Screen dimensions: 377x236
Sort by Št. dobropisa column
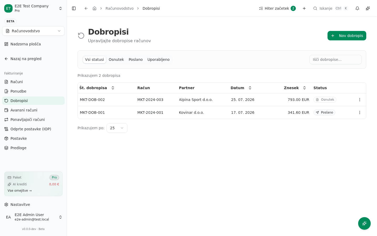[97, 88]
